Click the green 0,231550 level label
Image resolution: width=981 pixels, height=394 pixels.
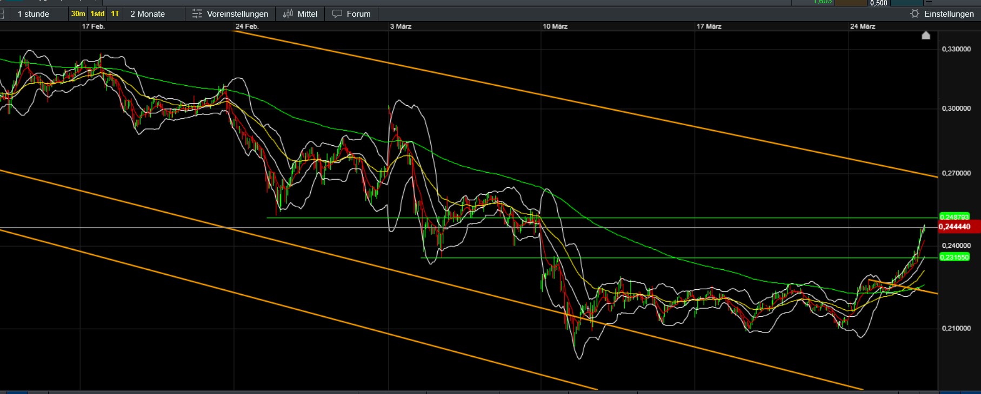point(955,257)
